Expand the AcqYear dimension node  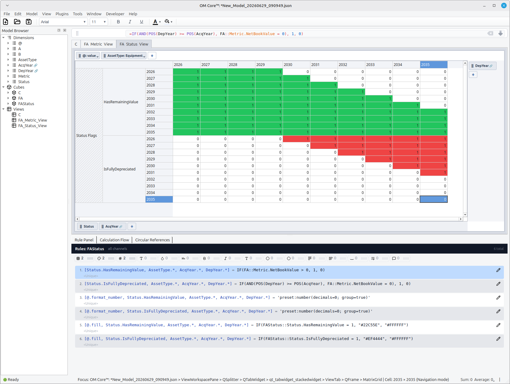click(x=8, y=65)
